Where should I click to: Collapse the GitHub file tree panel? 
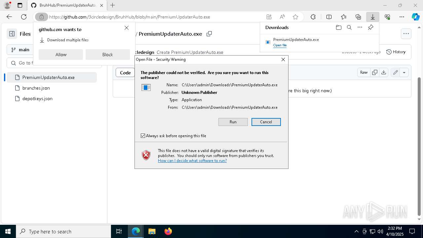pos(12,34)
